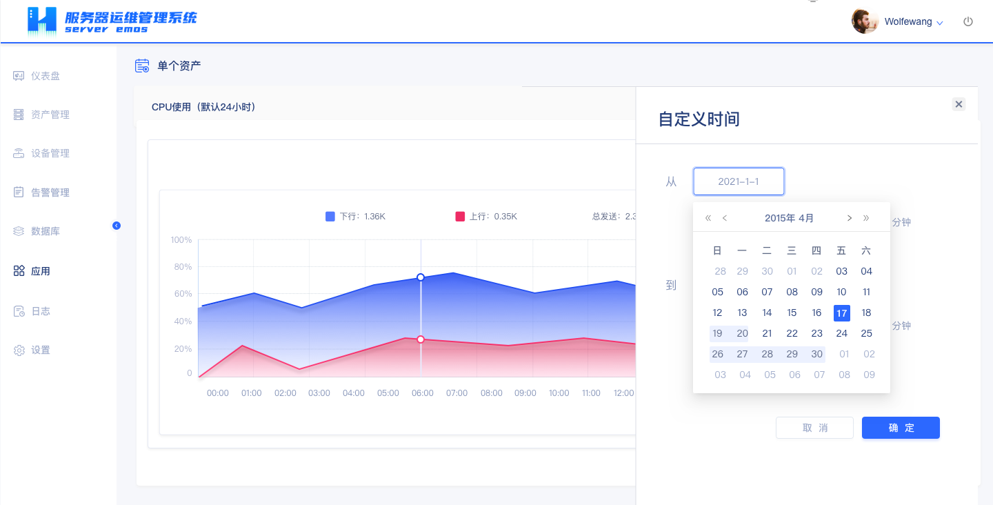Click the database (数据库) sidebar icon
The image size is (993, 505).
pos(19,231)
